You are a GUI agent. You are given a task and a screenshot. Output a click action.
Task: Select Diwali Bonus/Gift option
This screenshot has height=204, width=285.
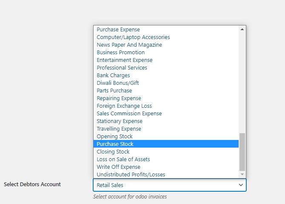point(166,83)
